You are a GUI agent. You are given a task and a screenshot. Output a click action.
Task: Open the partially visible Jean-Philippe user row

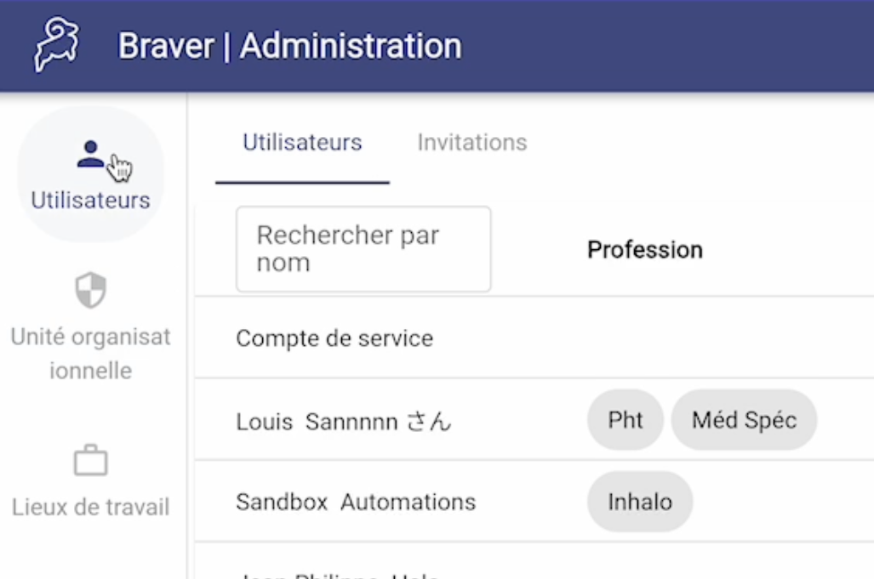(534, 561)
